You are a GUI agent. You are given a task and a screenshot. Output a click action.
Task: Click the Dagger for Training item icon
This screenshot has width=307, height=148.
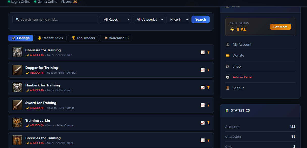pos(17,70)
